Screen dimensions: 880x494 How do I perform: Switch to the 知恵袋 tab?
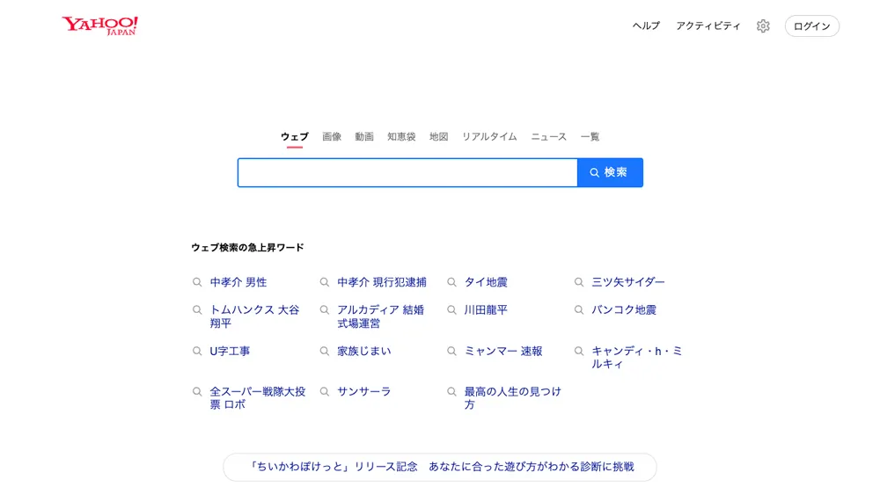click(x=401, y=137)
